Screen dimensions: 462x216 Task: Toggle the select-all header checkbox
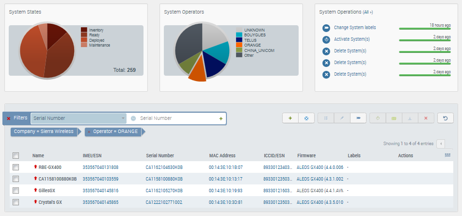[x=16, y=156]
